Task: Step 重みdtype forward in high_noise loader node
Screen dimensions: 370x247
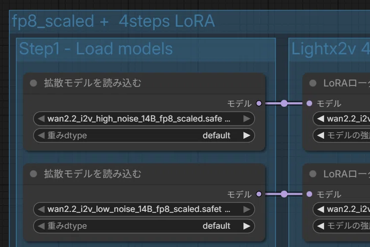Action: pos(247,135)
